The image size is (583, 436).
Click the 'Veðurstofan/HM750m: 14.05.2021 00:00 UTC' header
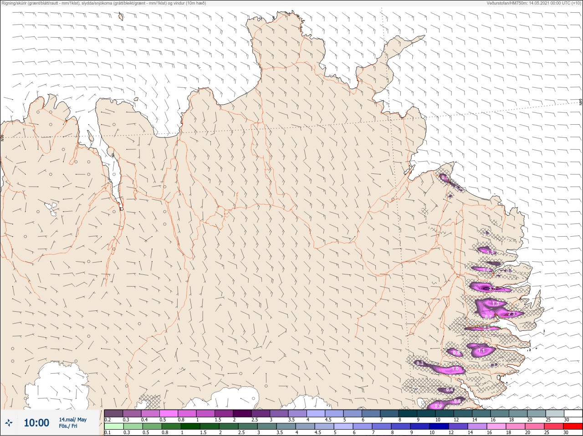(528, 3)
